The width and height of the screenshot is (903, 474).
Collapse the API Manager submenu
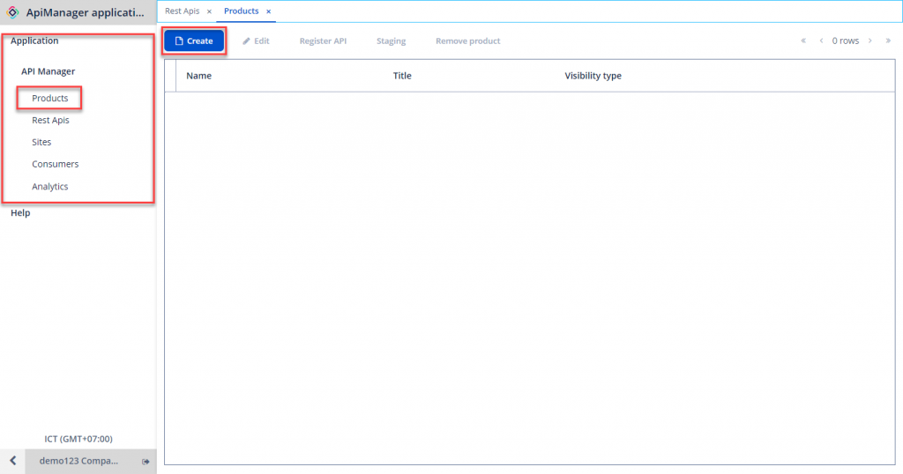[49, 71]
